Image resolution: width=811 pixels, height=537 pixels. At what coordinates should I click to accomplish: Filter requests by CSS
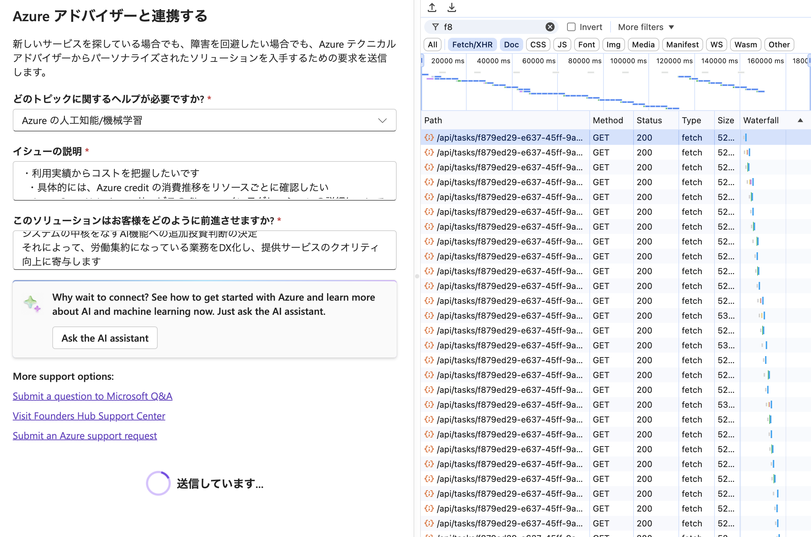point(538,45)
